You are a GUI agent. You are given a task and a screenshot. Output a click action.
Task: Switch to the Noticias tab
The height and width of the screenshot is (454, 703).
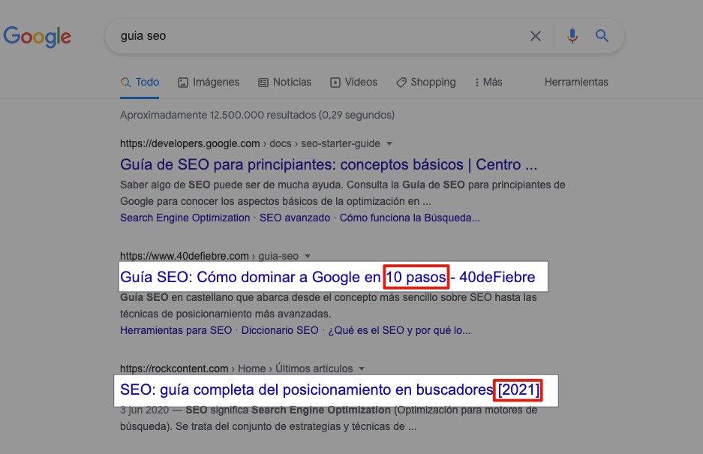coord(284,82)
